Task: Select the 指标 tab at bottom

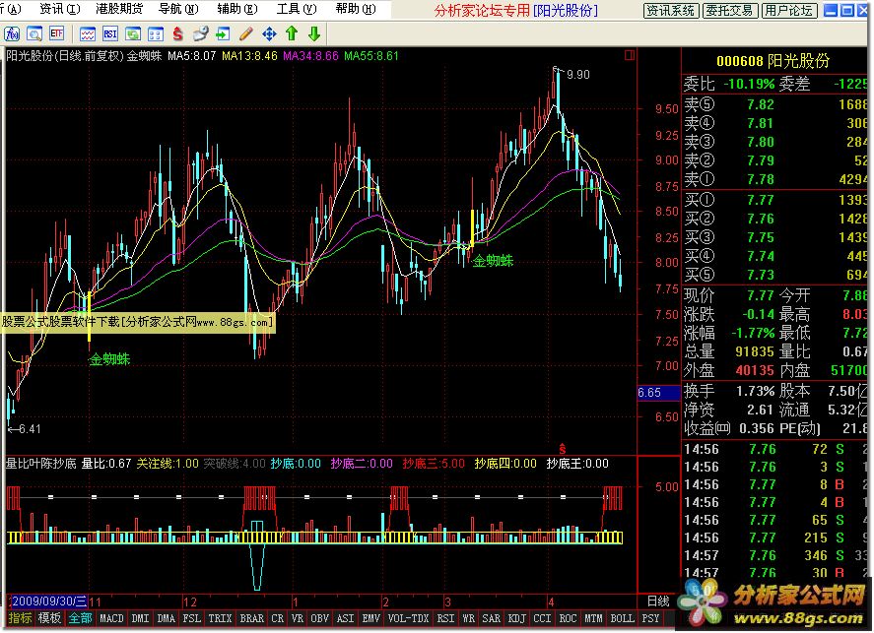Action: click(20, 618)
